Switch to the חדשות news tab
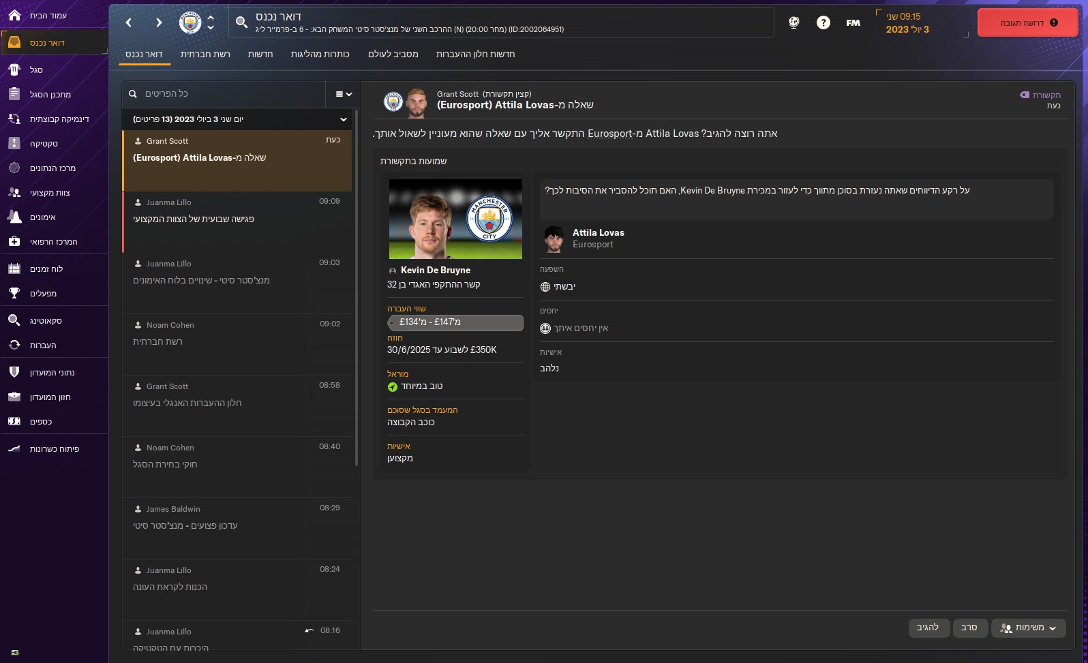 tap(260, 54)
